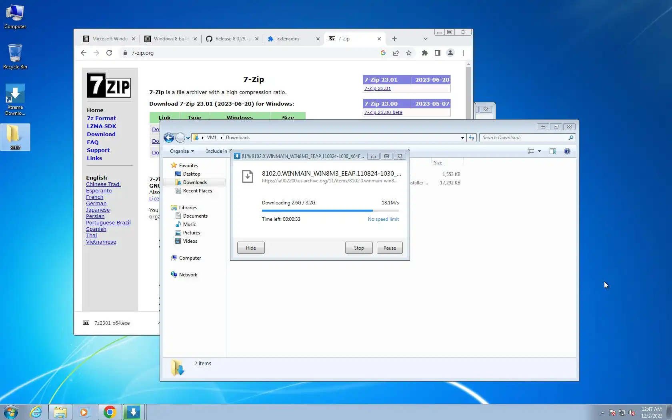
Task: Open 7-Zip 23.00 beta link
Action: coord(383,112)
